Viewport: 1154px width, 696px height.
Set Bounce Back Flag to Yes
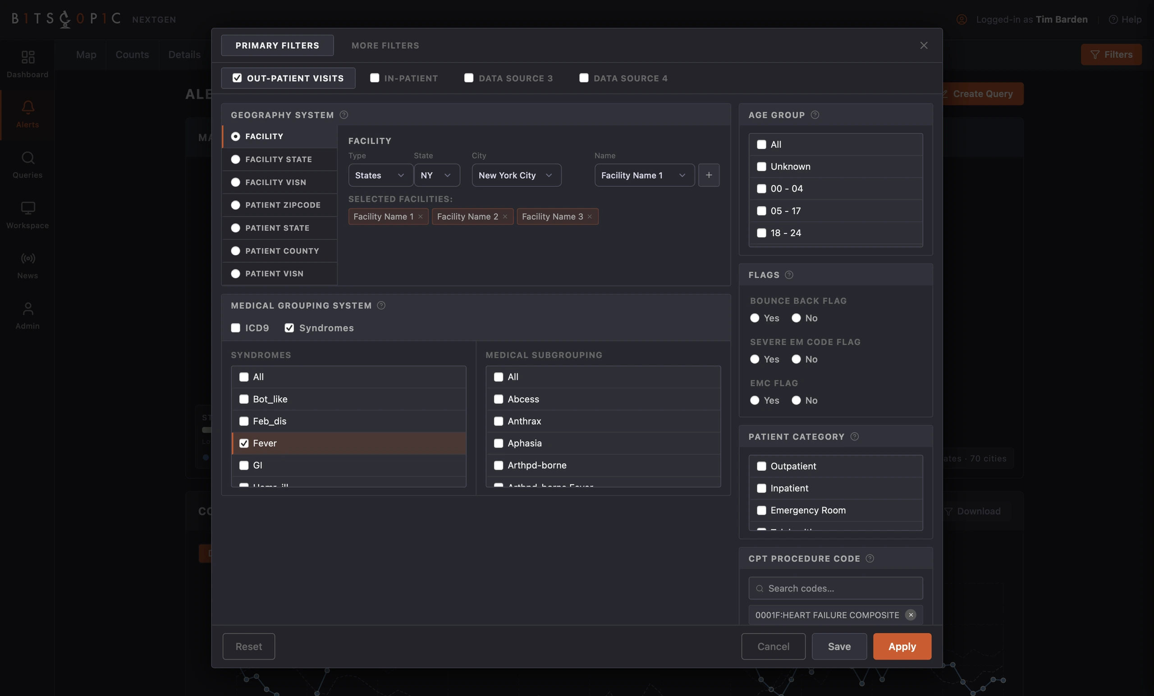click(755, 318)
